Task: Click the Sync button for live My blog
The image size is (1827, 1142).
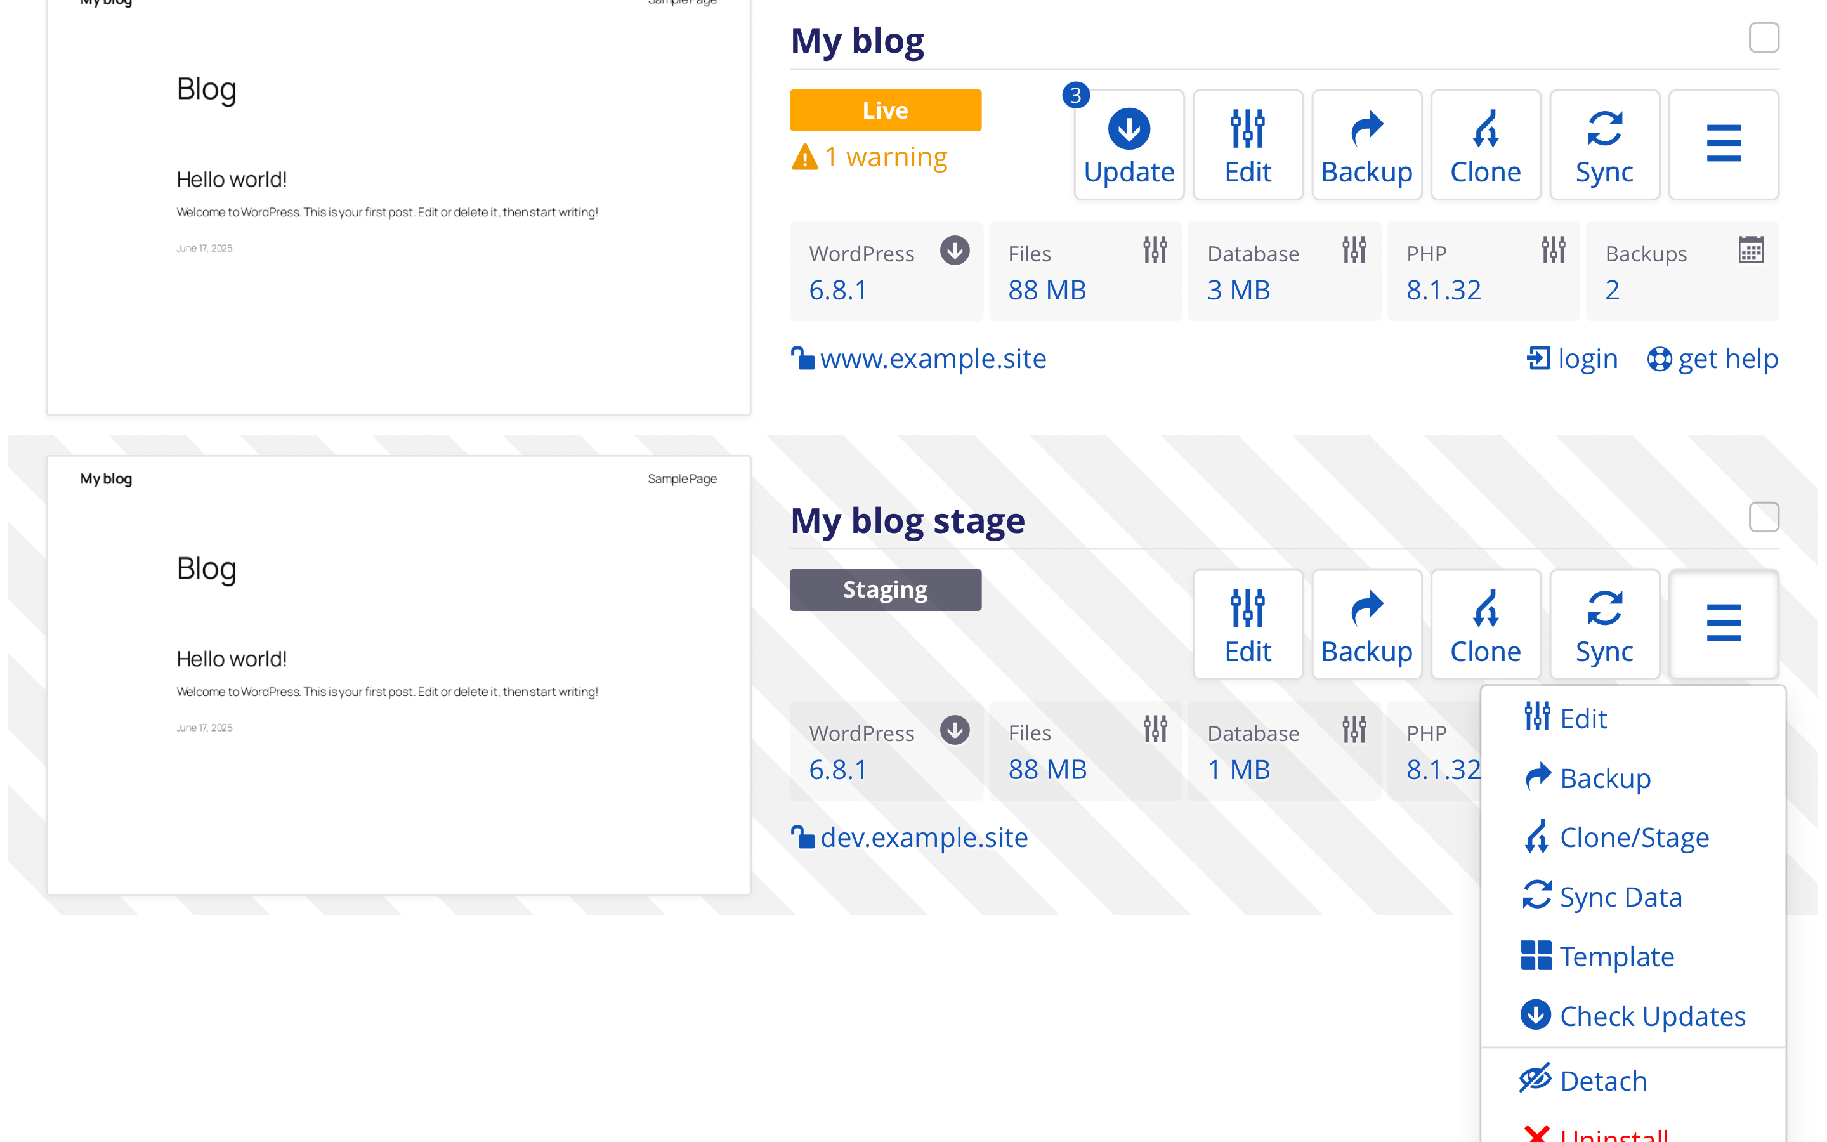Action: tap(1604, 145)
